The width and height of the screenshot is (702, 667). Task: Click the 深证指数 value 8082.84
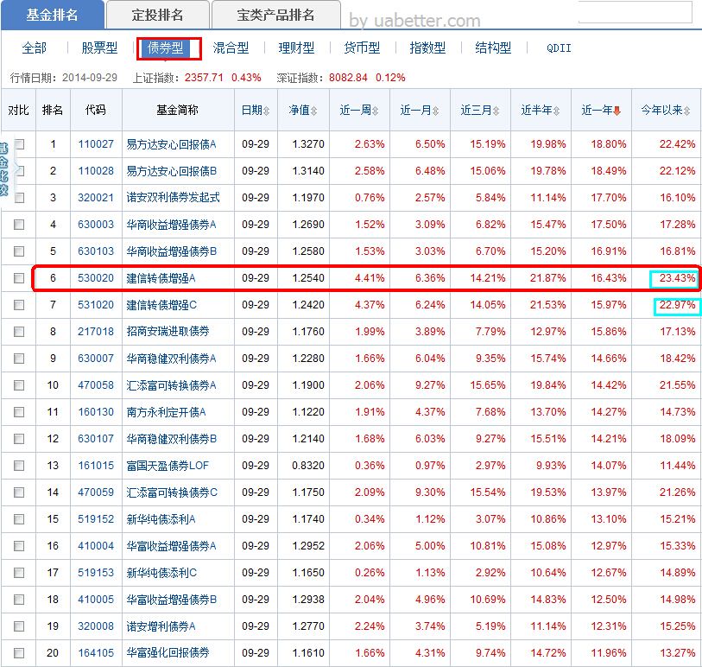[348, 78]
